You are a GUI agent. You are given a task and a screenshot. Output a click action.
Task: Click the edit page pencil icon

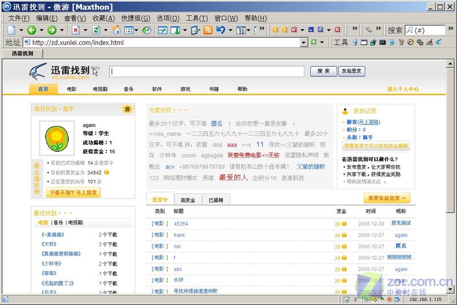195,30
